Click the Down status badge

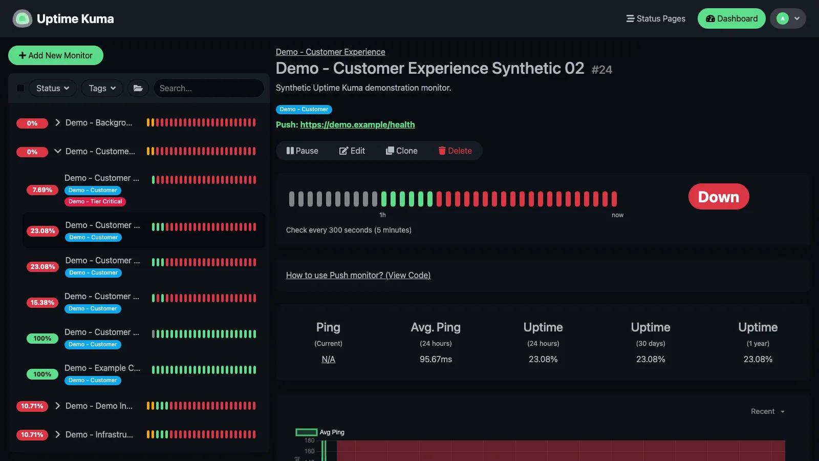click(x=719, y=197)
